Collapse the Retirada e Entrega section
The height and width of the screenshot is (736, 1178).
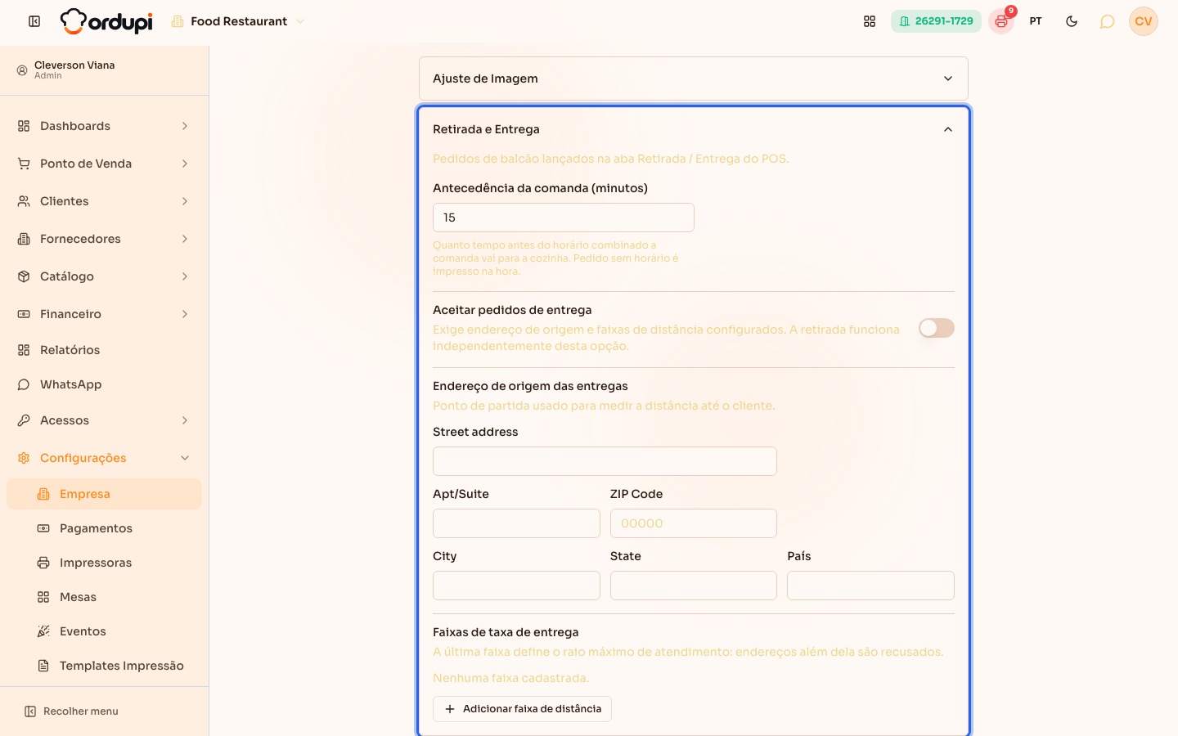pos(694,129)
